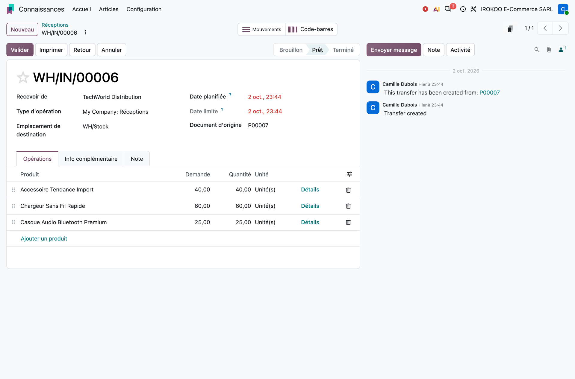The image size is (575, 379).
Task: Click the Retour button
Action: click(x=82, y=50)
